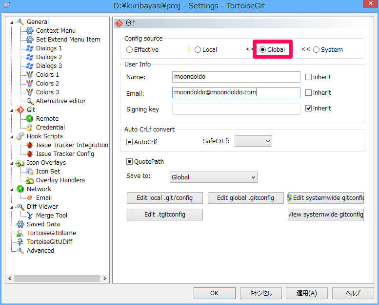
Task: Click the TortoiseGitBlame icon
Action: point(20,233)
